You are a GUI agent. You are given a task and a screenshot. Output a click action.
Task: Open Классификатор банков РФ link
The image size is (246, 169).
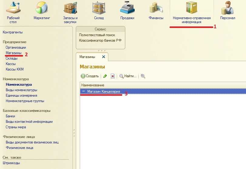point(100,40)
